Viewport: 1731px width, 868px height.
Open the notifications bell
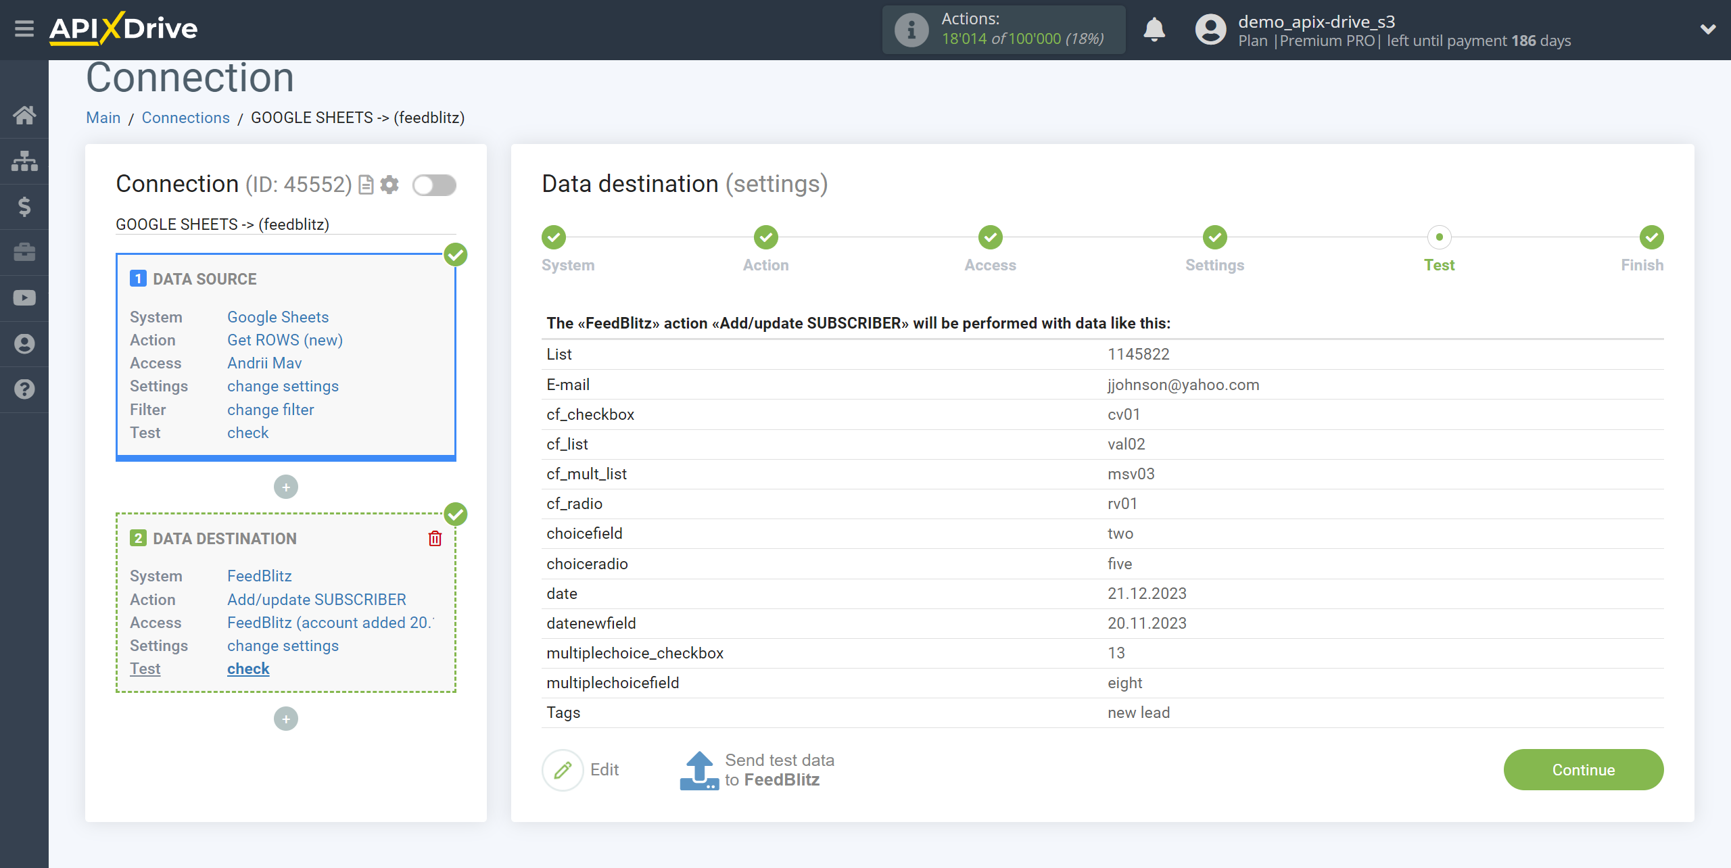tap(1154, 30)
